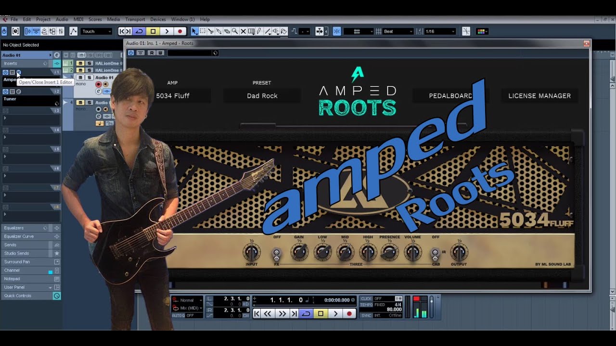
Task: Bypass the Tuner insert
Action: point(12,91)
